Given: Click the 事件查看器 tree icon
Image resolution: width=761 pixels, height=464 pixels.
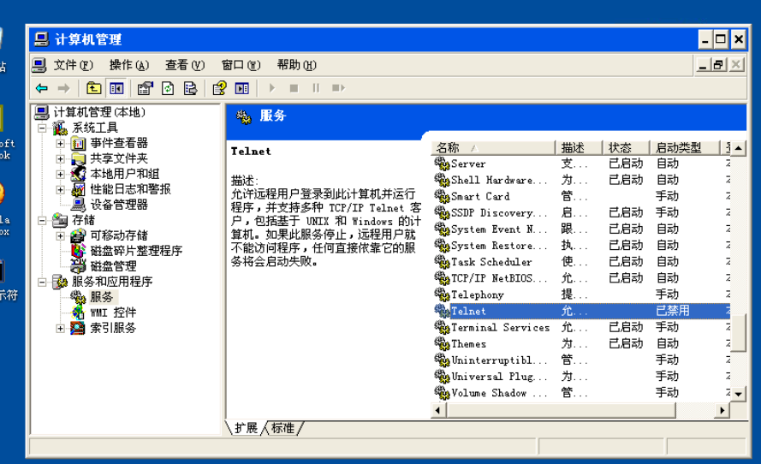Looking at the screenshot, I should (x=78, y=143).
